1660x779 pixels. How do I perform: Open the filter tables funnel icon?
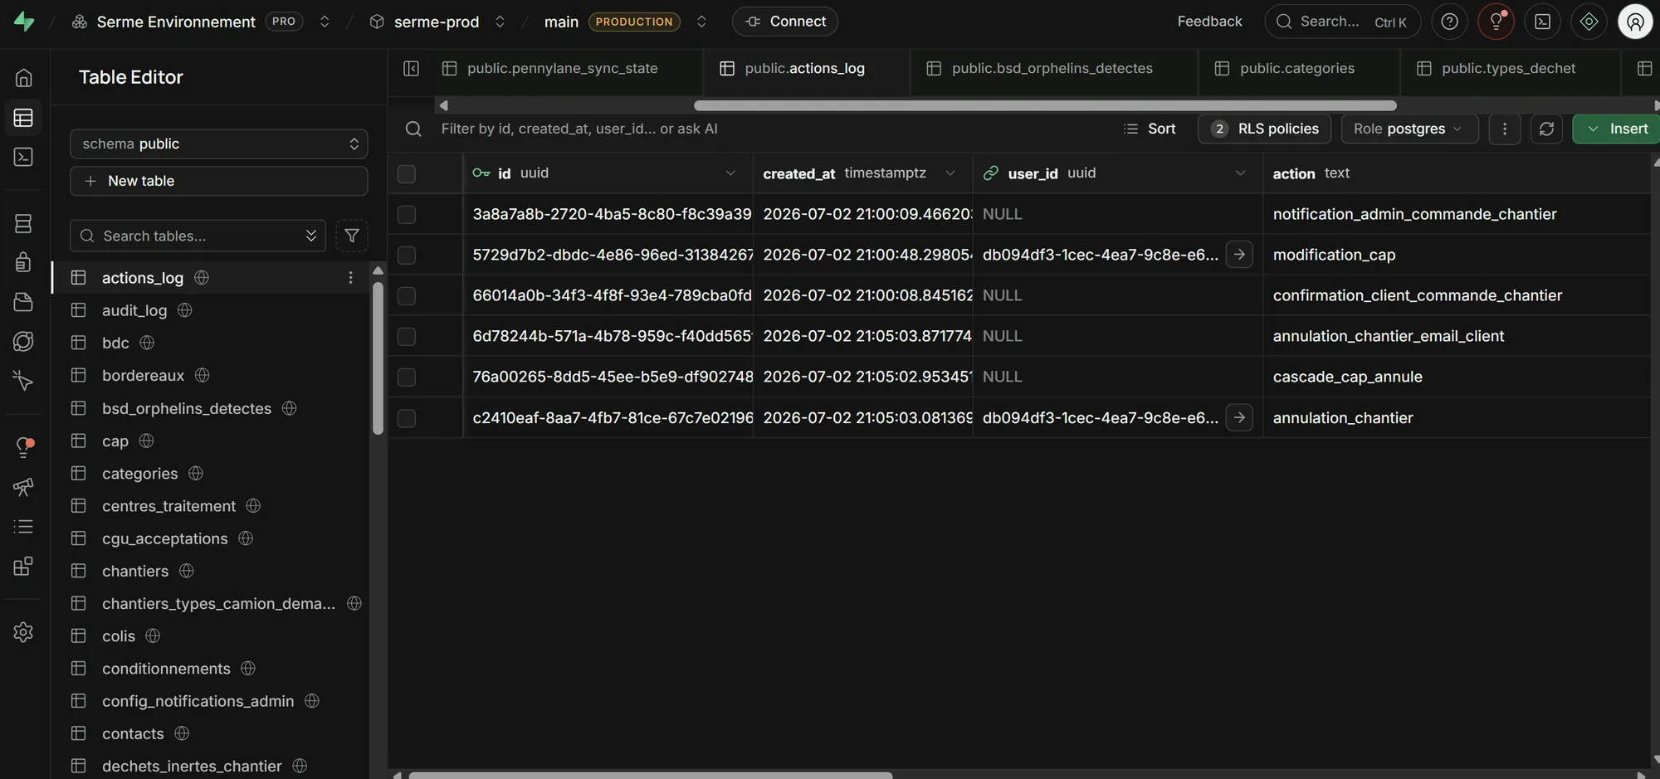point(352,236)
